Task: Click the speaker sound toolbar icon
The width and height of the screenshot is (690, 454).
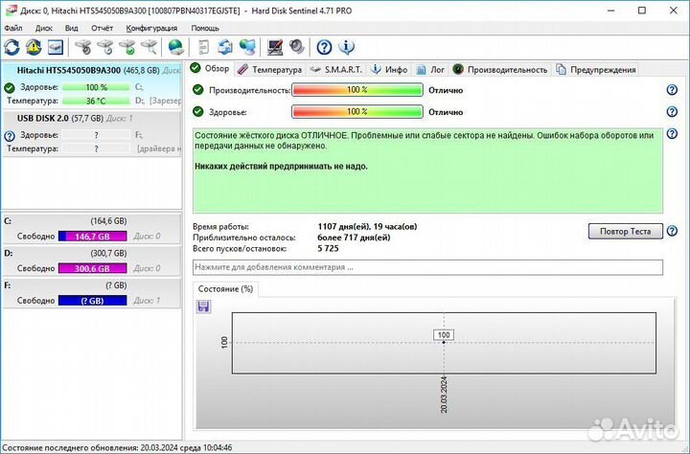Action: pyautogui.click(x=297, y=47)
